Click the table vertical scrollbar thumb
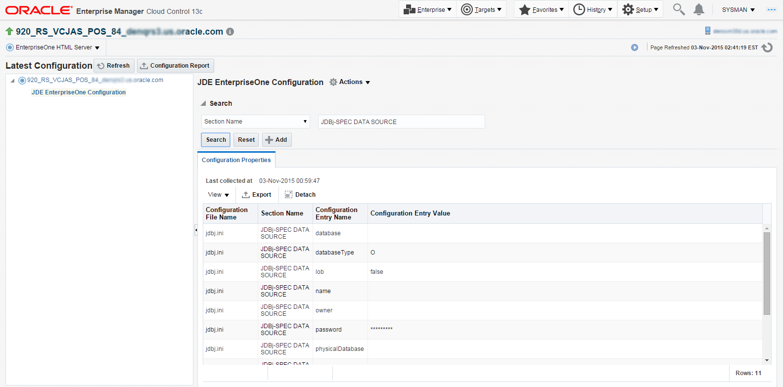The width and height of the screenshot is (783, 387). [767, 273]
